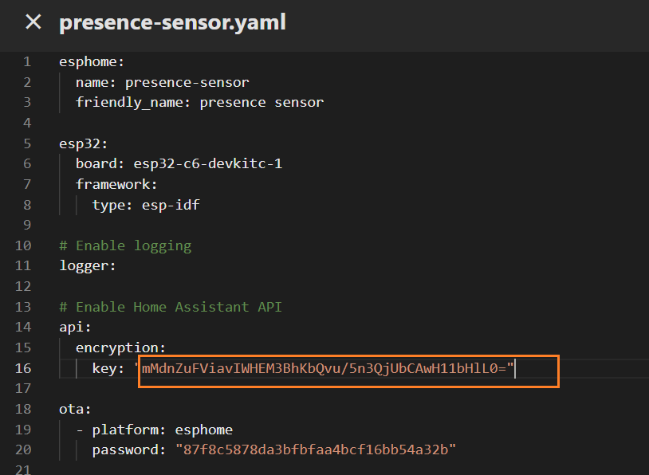Image resolution: width=649 pixels, height=475 pixels.
Task: Click the presence-sensor.yaml file title
Action: click(x=172, y=22)
